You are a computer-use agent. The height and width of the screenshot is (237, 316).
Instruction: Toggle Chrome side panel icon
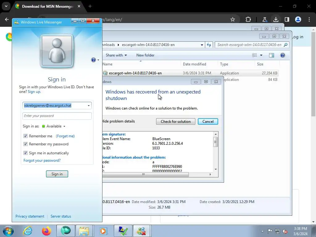click(287, 19)
